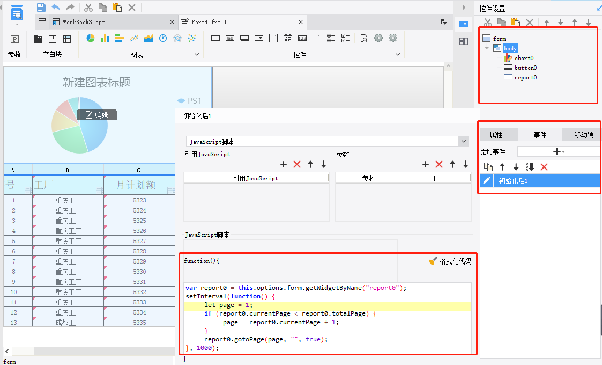Image resolution: width=602 pixels, height=365 pixels.
Task: Click the red delete icon above event list
Action: (544, 167)
